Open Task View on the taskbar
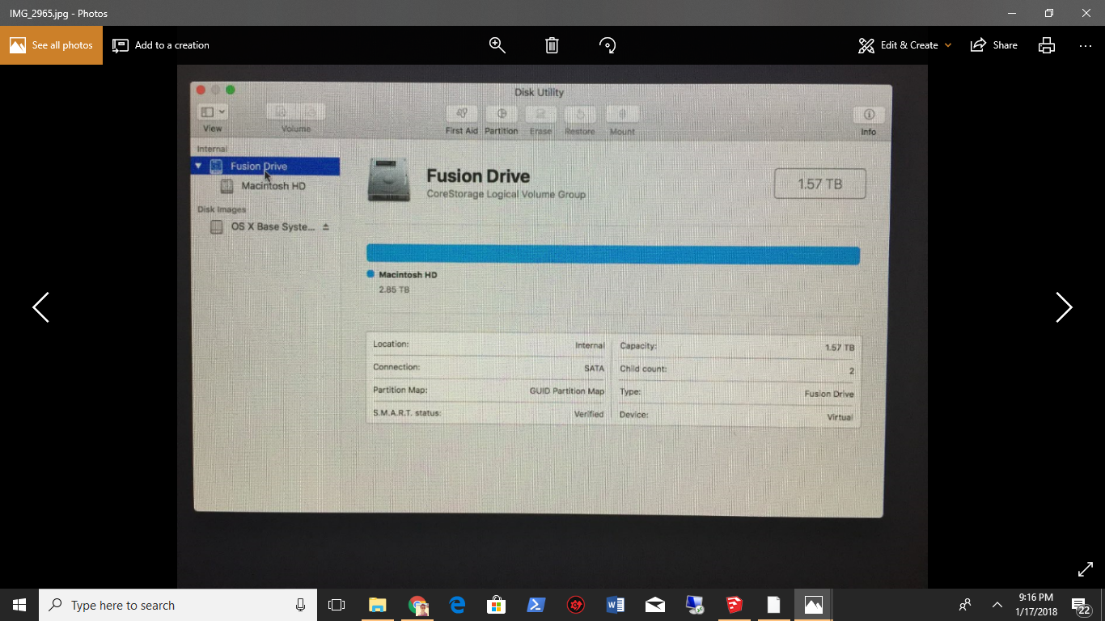Image resolution: width=1105 pixels, height=621 pixels. point(337,605)
